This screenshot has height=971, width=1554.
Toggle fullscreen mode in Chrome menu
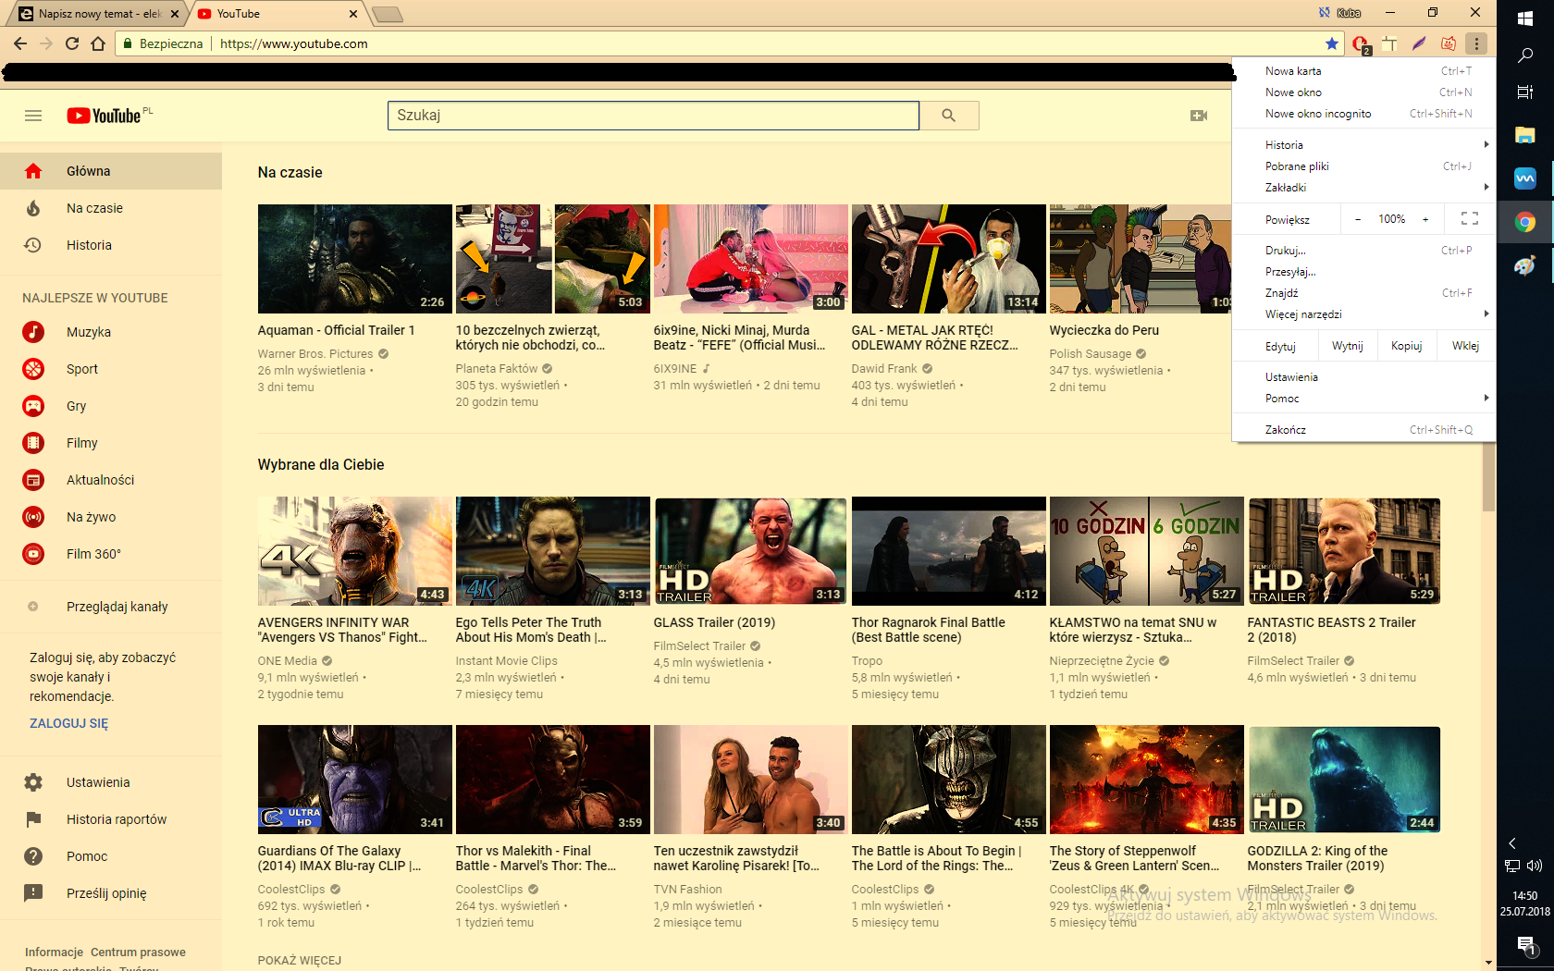point(1470,219)
